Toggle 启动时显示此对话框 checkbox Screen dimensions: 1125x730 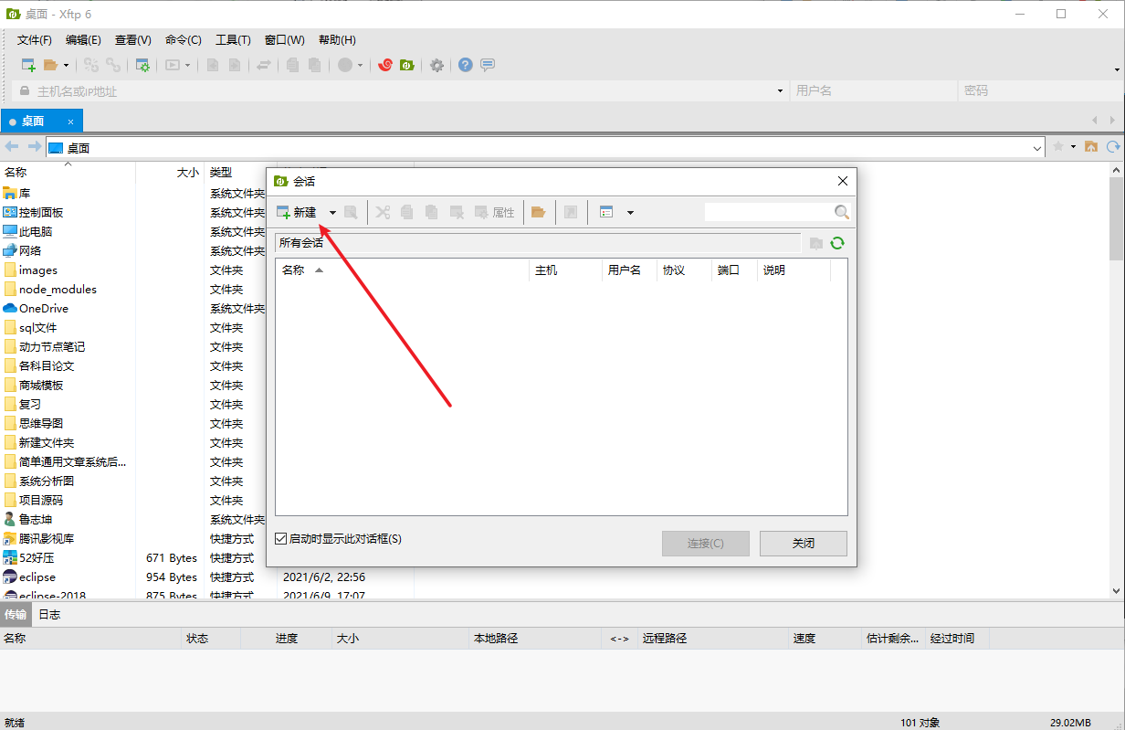(281, 539)
